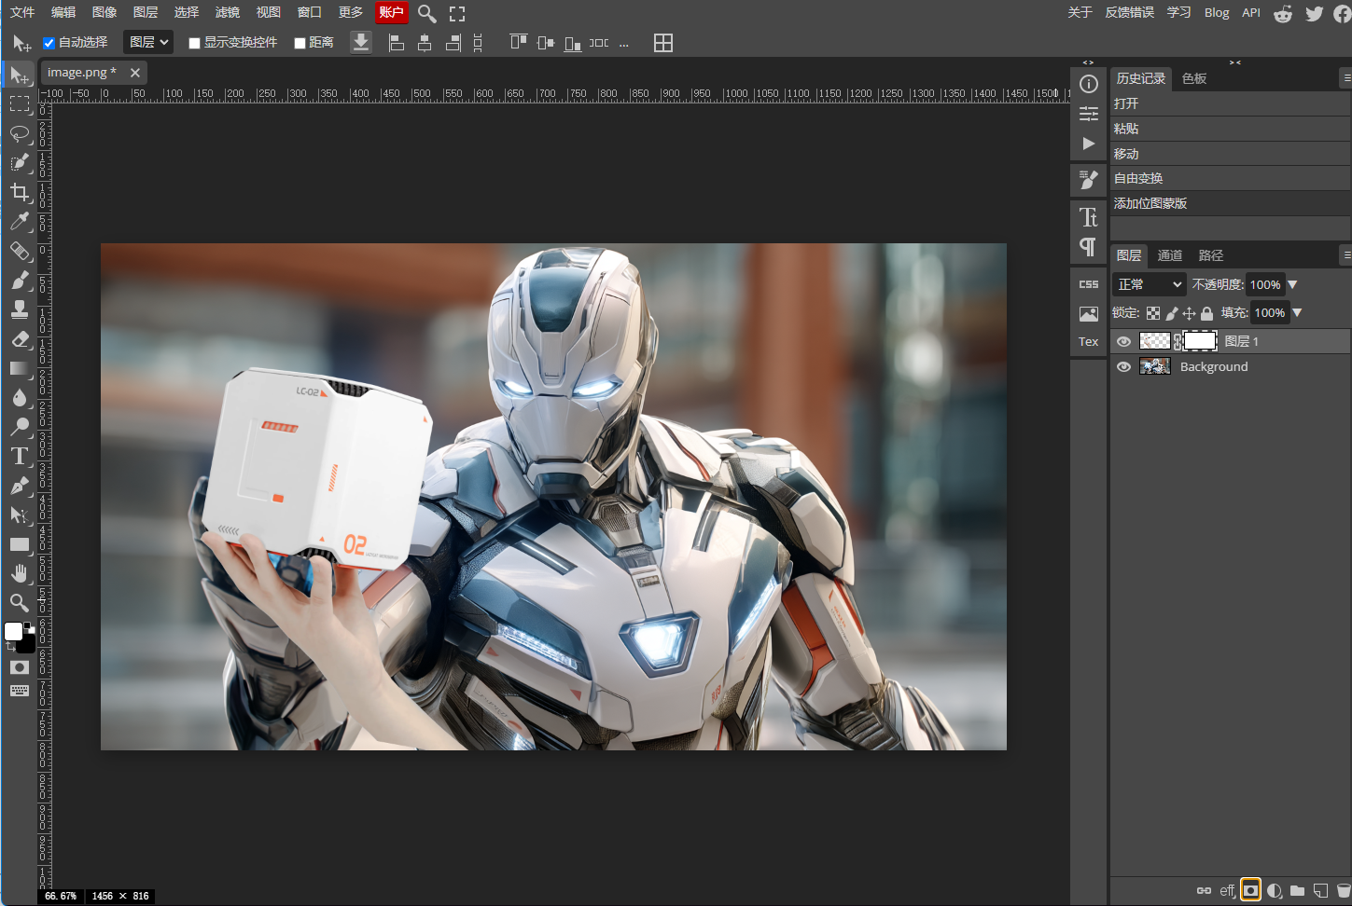Viewport: 1352px width, 906px height.
Task: Select the Hand tool
Action: (20, 572)
